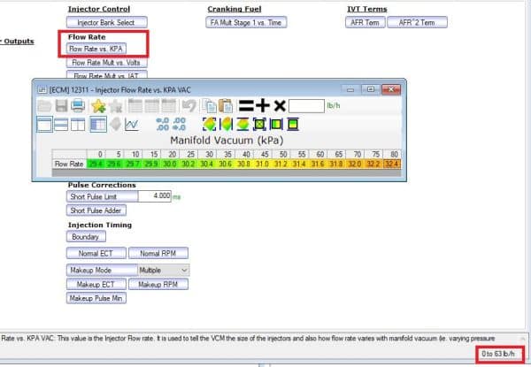This screenshot has width=531, height=367.
Task: Select the 32.4 flow rate cell at 80 kPa
Action: click(x=392, y=164)
